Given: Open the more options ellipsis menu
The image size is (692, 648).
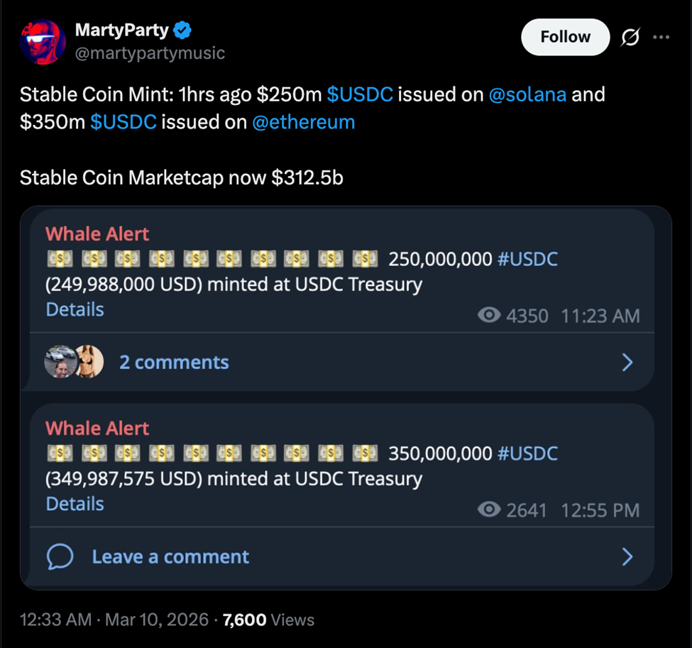Looking at the screenshot, I should point(661,37).
